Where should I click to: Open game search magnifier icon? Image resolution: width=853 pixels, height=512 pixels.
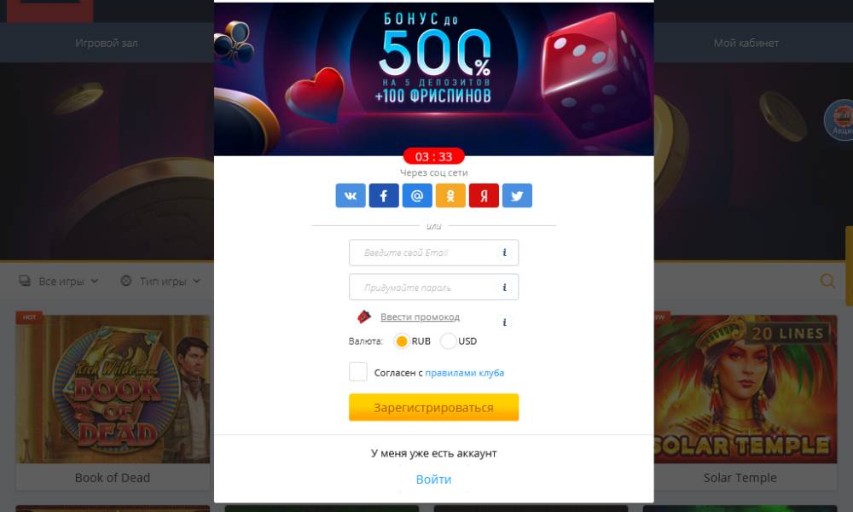[827, 281]
